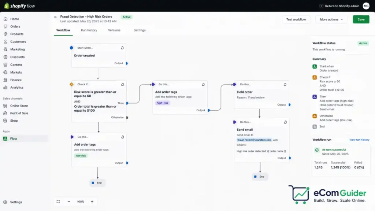The height and width of the screenshot is (211, 375).
Task: Click the 100% zoom level
Action: click(x=81, y=202)
